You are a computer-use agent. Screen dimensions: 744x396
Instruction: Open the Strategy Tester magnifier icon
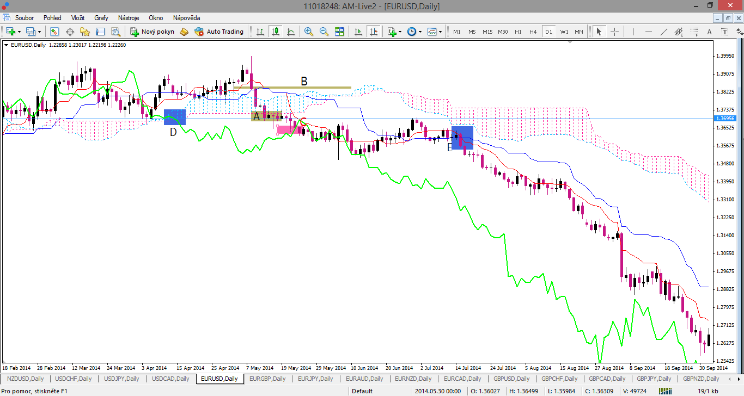tap(115, 32)
